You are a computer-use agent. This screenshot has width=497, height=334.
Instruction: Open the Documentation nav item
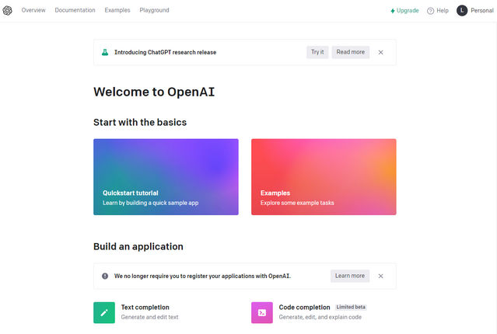pos(75,10)
